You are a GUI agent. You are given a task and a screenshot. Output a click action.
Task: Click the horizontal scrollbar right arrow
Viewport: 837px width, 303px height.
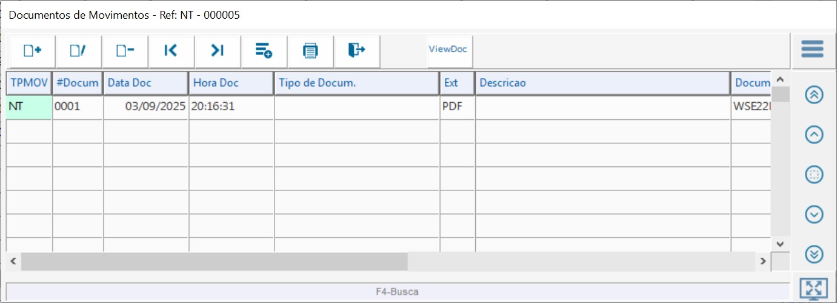(764, 261)
